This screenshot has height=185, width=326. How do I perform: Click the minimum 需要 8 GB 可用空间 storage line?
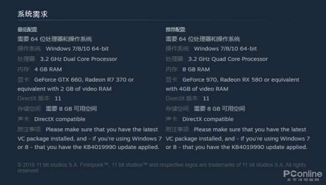point(57,108)
